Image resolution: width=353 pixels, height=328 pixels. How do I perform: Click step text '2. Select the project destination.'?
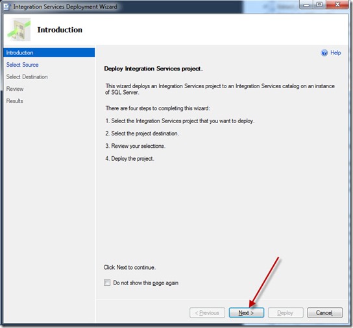[x=142, y=134]
